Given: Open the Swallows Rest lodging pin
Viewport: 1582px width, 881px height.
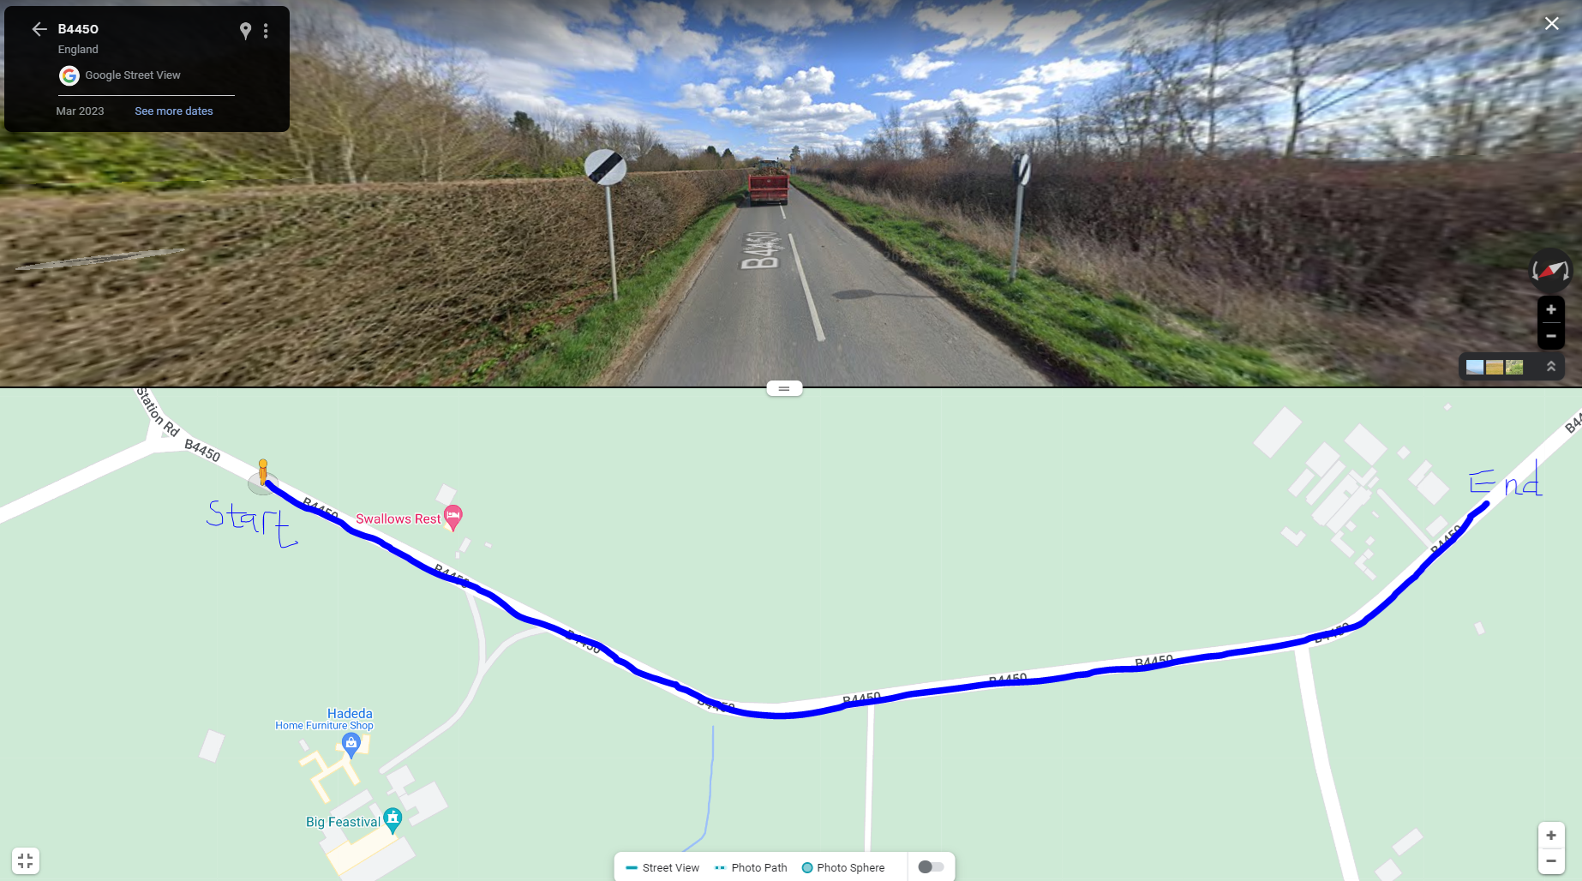Looking at the screenshot, I should click(453, 518).
